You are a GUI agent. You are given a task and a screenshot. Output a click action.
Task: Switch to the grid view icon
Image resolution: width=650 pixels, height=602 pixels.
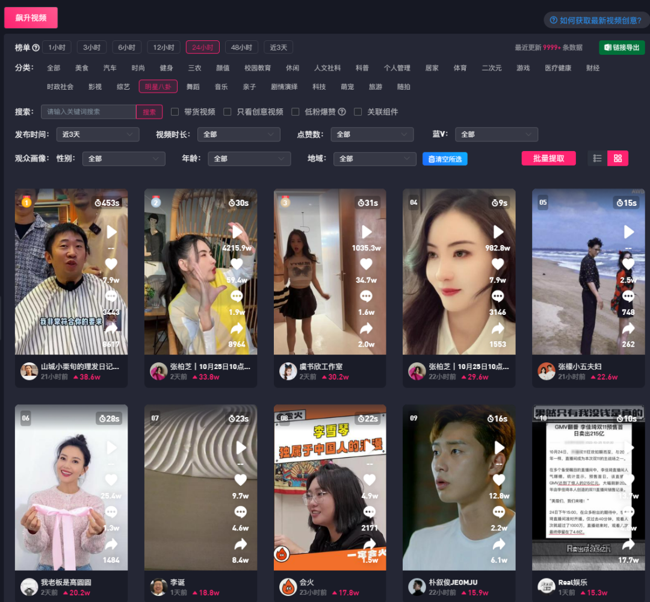pos(617,158)
